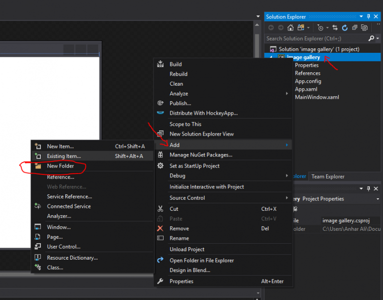Click the Search Solution Explorer field
Image resolution: width=383 pixels, height=300 pixels.
316,38
